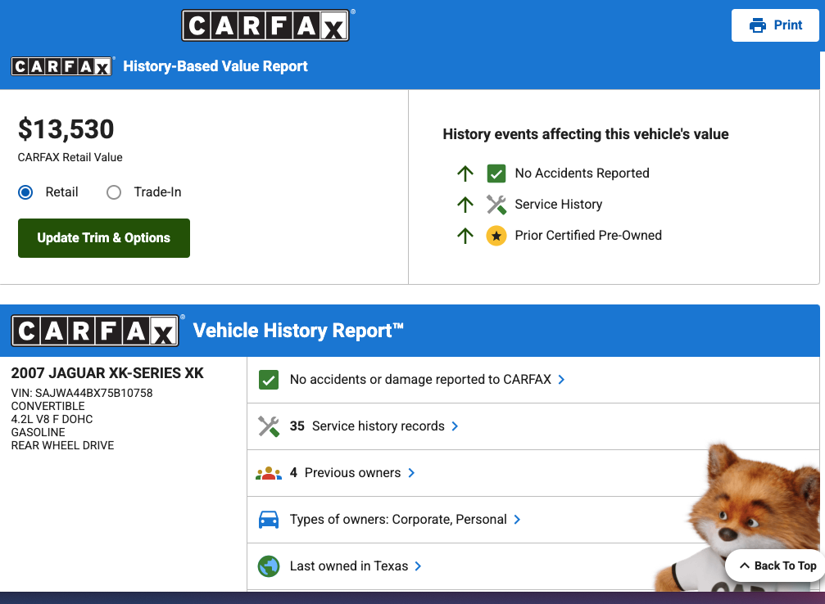Click the wrench icon next to 35 Service records
Viewport: 825px width, 604px height.
coord(269,426)
